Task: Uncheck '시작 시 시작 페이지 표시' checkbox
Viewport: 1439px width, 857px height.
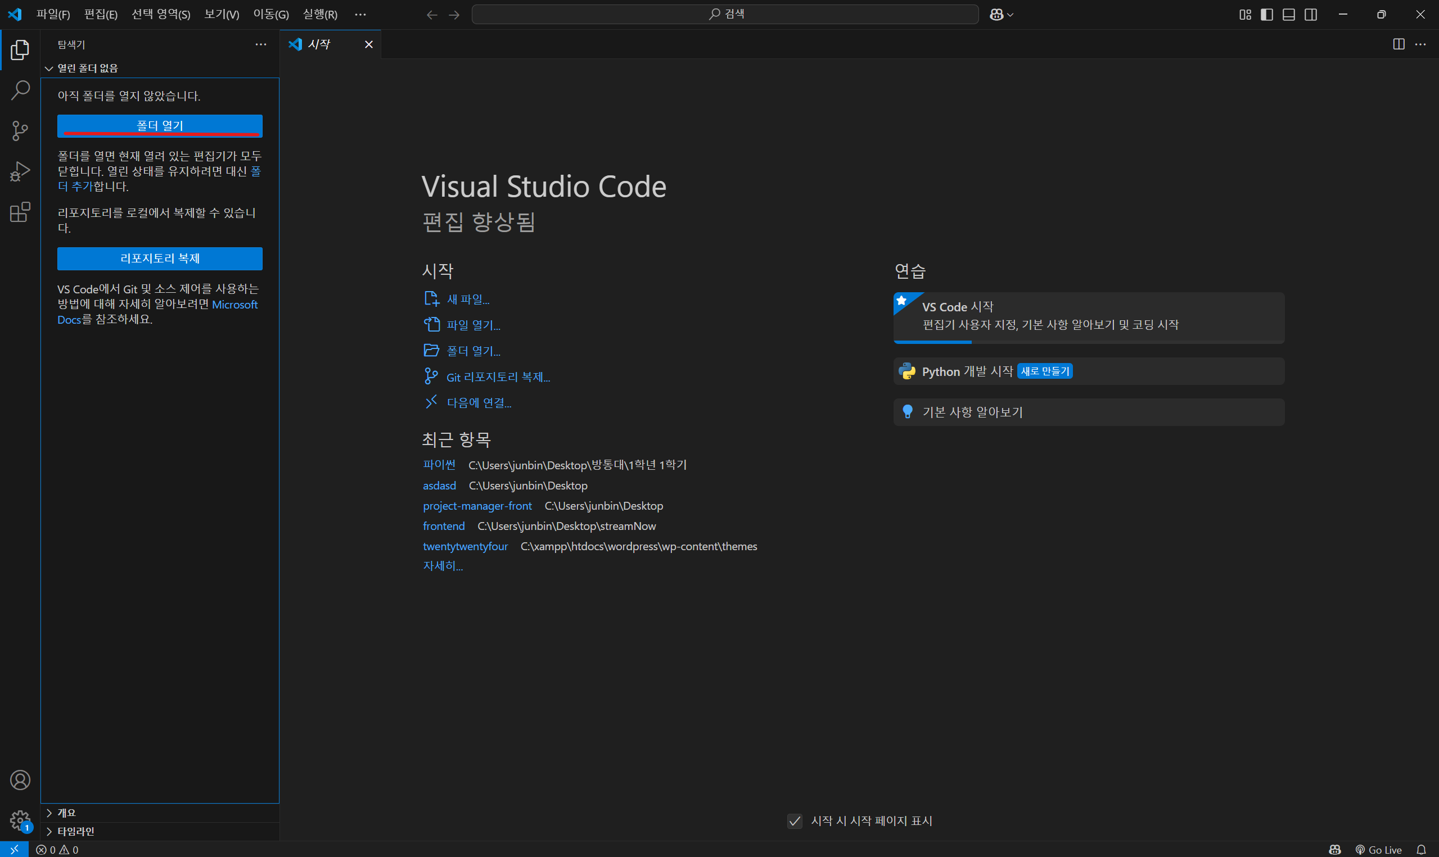Action: coord(795,820)
